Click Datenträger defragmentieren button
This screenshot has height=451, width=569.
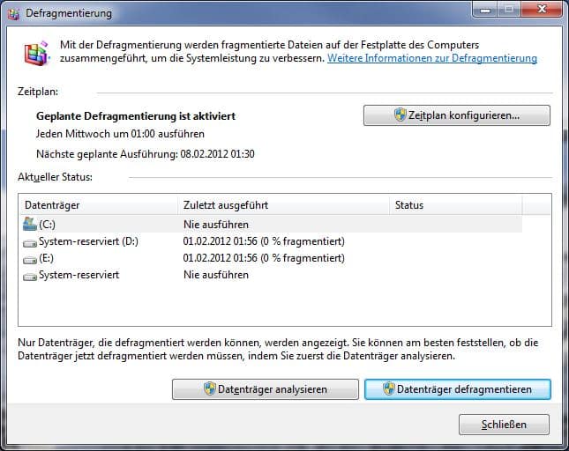click(458, 389)
